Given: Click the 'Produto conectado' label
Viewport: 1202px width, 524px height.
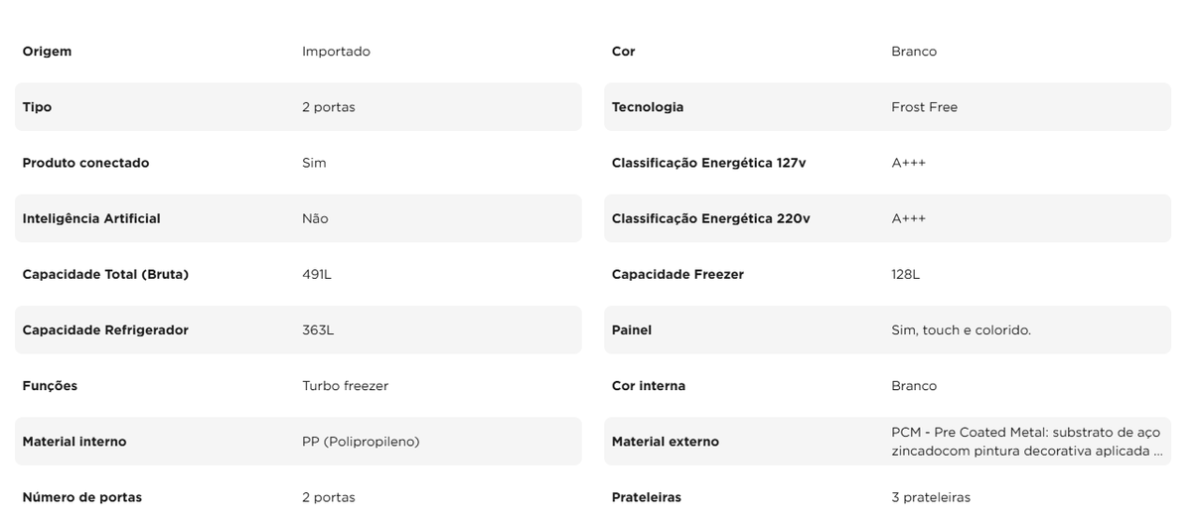Looking at the screenshot, I should pos(85,163).
